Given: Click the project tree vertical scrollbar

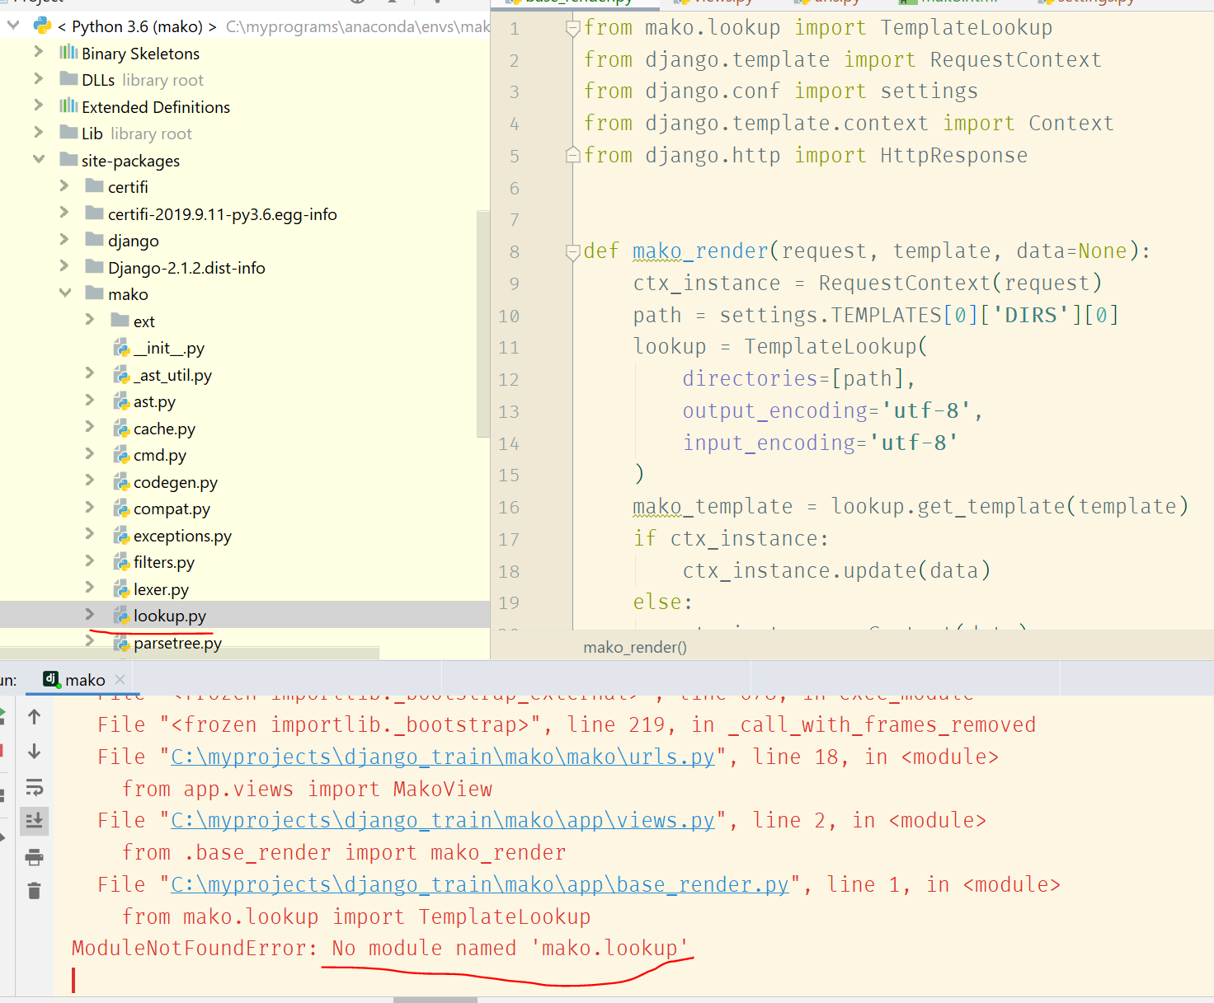Looking at the screenshot, I should coord(483,324).
